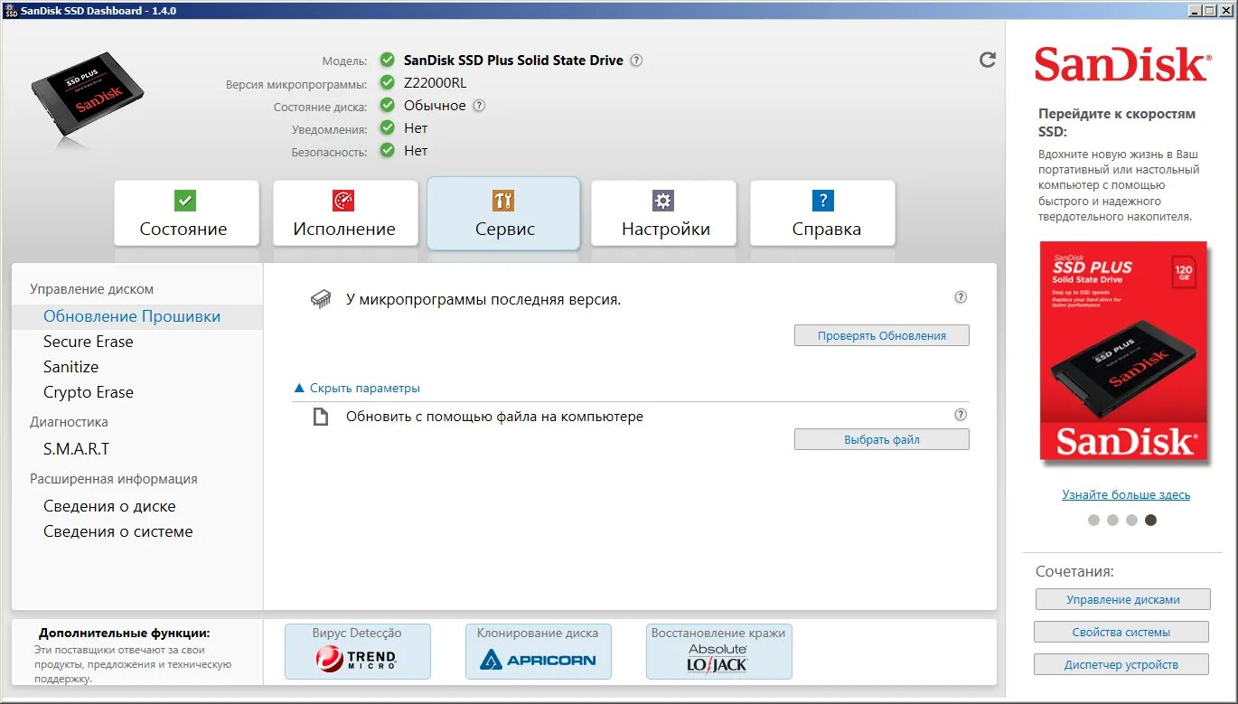Select the second carousel dot
The width and height of the screenshot is (1238, 704).
tap(1112, 520)
